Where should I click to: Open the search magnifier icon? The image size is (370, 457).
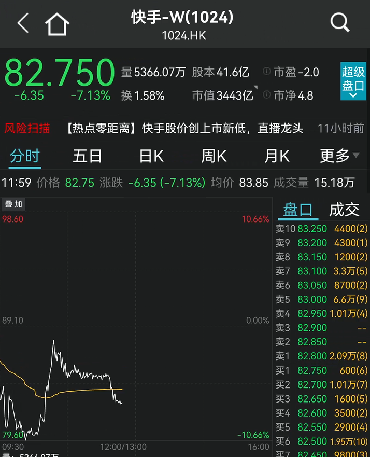click(340, 23)
